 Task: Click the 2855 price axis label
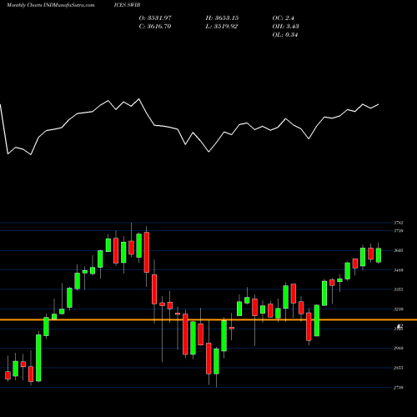398,368
